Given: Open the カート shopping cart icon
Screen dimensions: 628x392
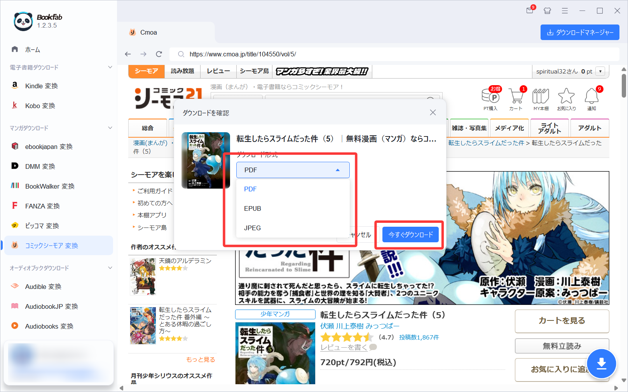Looking at the screenshot, I should 516,98.
